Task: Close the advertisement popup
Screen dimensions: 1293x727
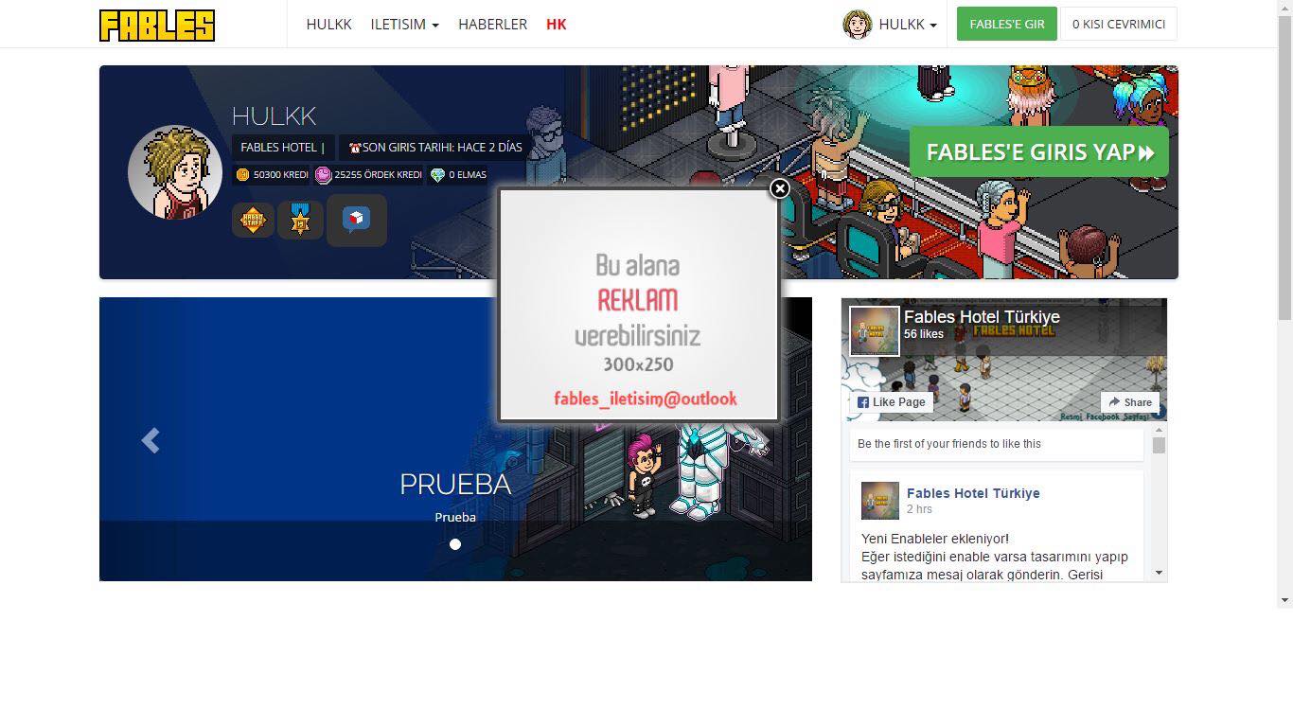Action: pyautogui.click(x=779, y=188)
